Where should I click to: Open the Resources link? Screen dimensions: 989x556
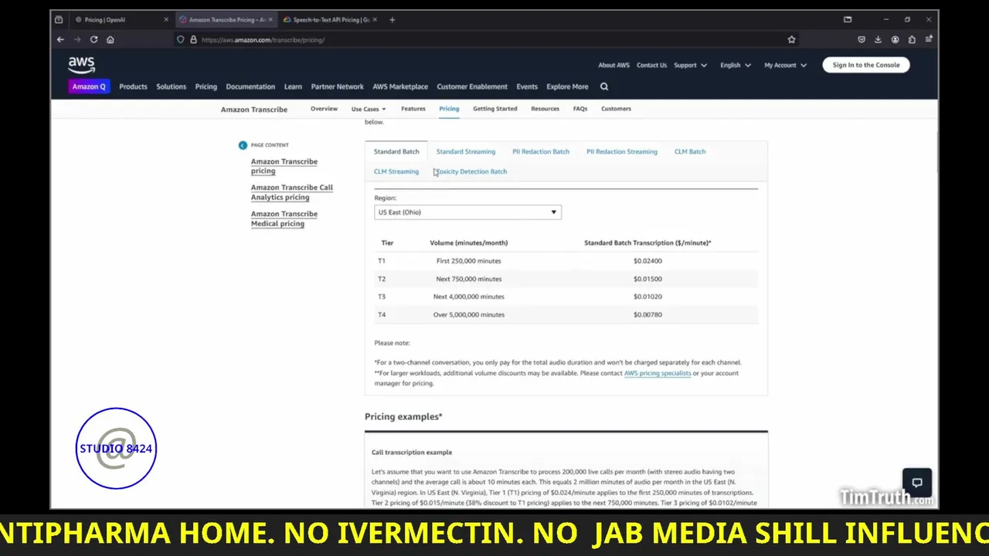click(545, 109)
